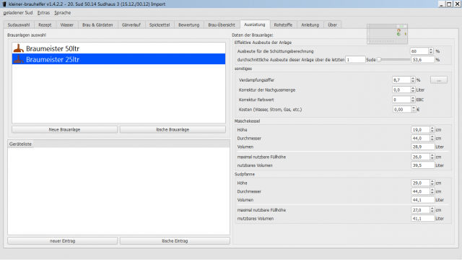Select the Braumeister 25ltr entry
The image size is (462, 260).
118,59
